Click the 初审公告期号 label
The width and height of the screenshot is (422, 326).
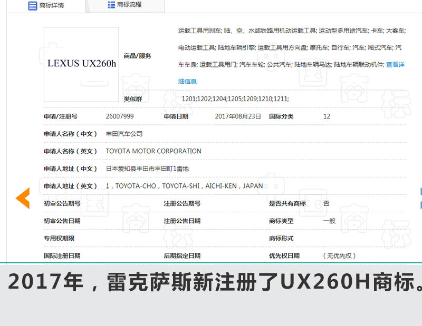pos(62,203)
